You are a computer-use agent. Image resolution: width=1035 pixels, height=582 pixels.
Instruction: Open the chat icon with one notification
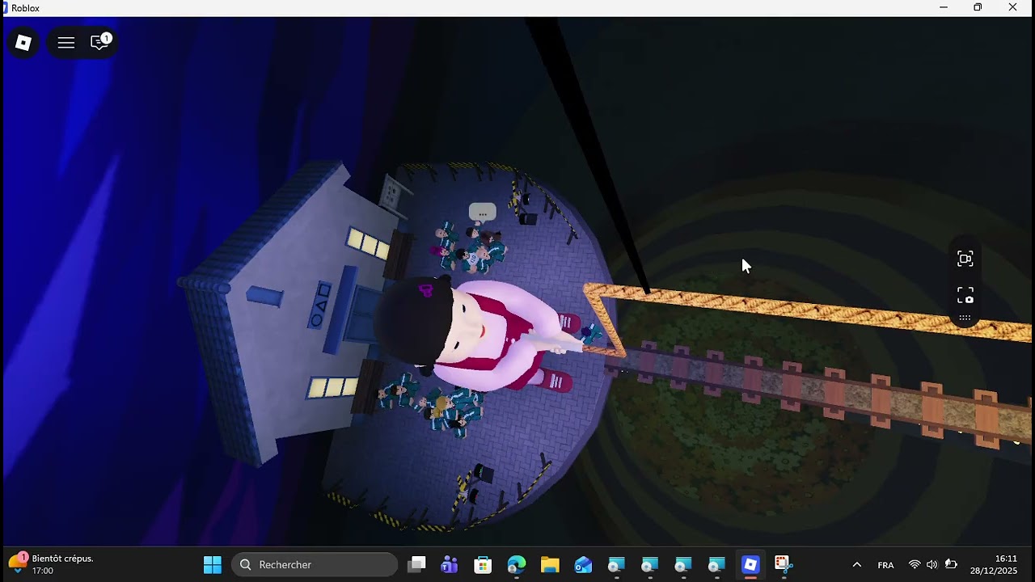click(x=100, y=42)
